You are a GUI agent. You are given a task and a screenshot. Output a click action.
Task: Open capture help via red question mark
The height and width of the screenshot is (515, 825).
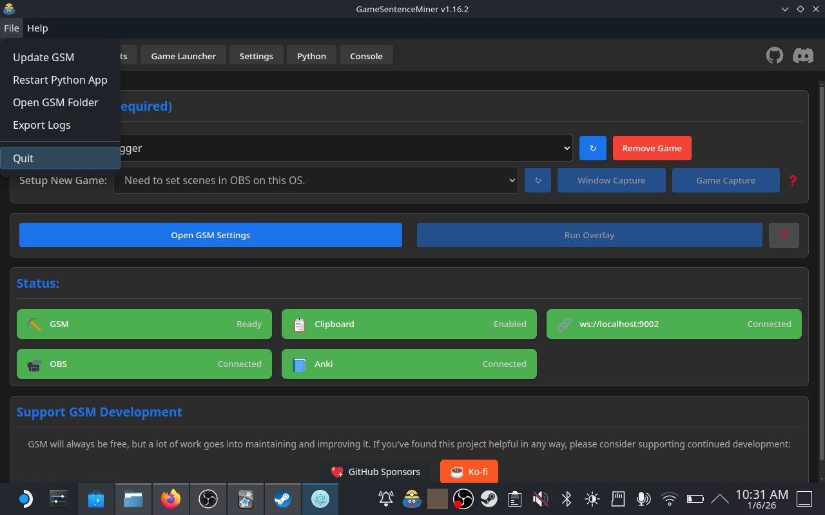(x=793, y=181)
